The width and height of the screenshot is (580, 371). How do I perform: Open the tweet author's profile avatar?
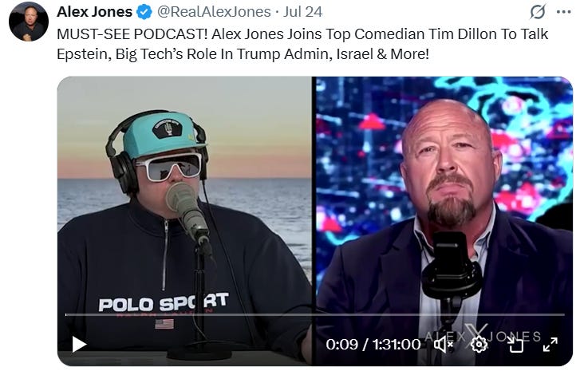pyautogui.click(x=29, y=22)
